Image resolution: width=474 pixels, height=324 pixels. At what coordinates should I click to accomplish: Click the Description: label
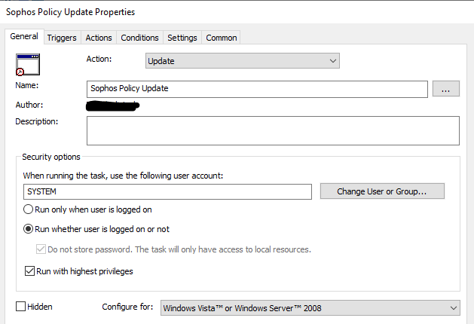coord(37,121)
